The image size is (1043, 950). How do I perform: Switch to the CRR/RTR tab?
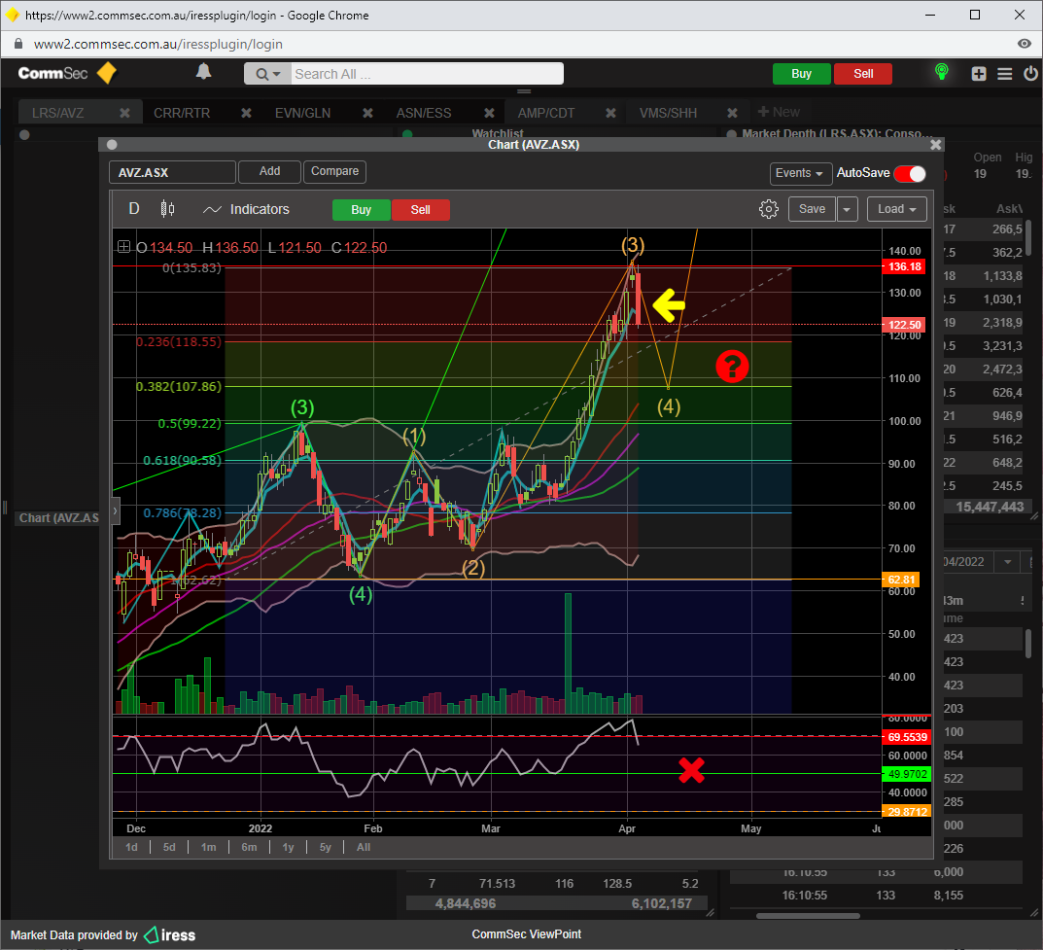tap(182, 113)
